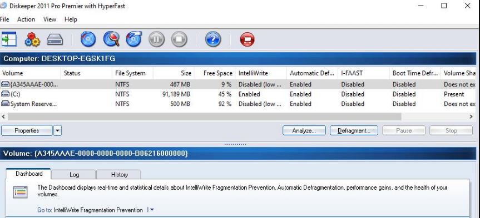
Task: Open the Action menu
Action: [x=26, y=19]
